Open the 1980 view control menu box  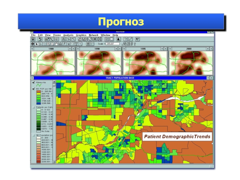(x=32, y=49)
